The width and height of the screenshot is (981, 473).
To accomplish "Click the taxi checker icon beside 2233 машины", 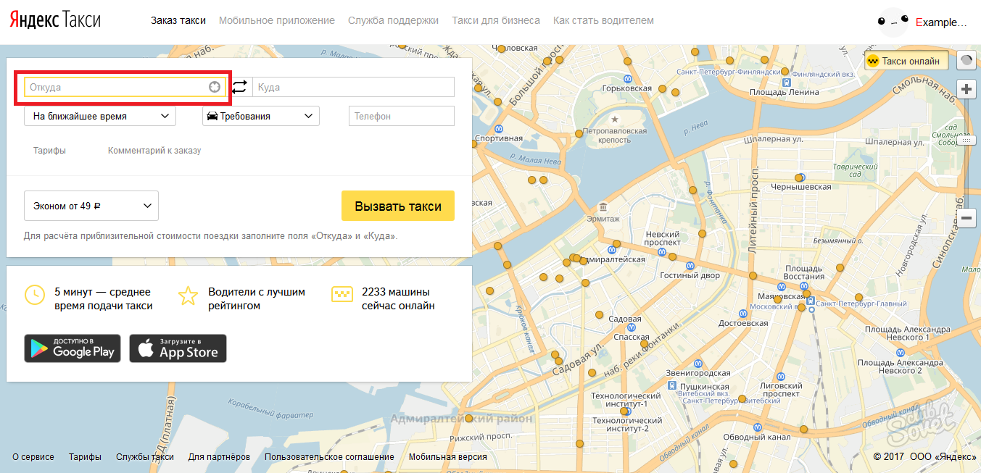I will [x=342, y=294].
